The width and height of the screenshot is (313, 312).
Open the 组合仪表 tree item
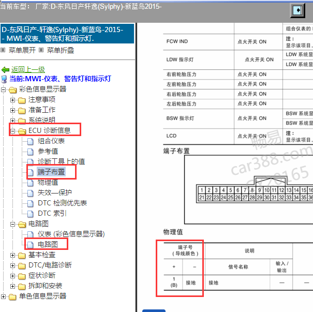[51, 141]
